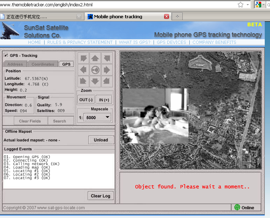Click the Logged Events text area
The width and height of the screenshot is (270, 218).
click(59, 171)
